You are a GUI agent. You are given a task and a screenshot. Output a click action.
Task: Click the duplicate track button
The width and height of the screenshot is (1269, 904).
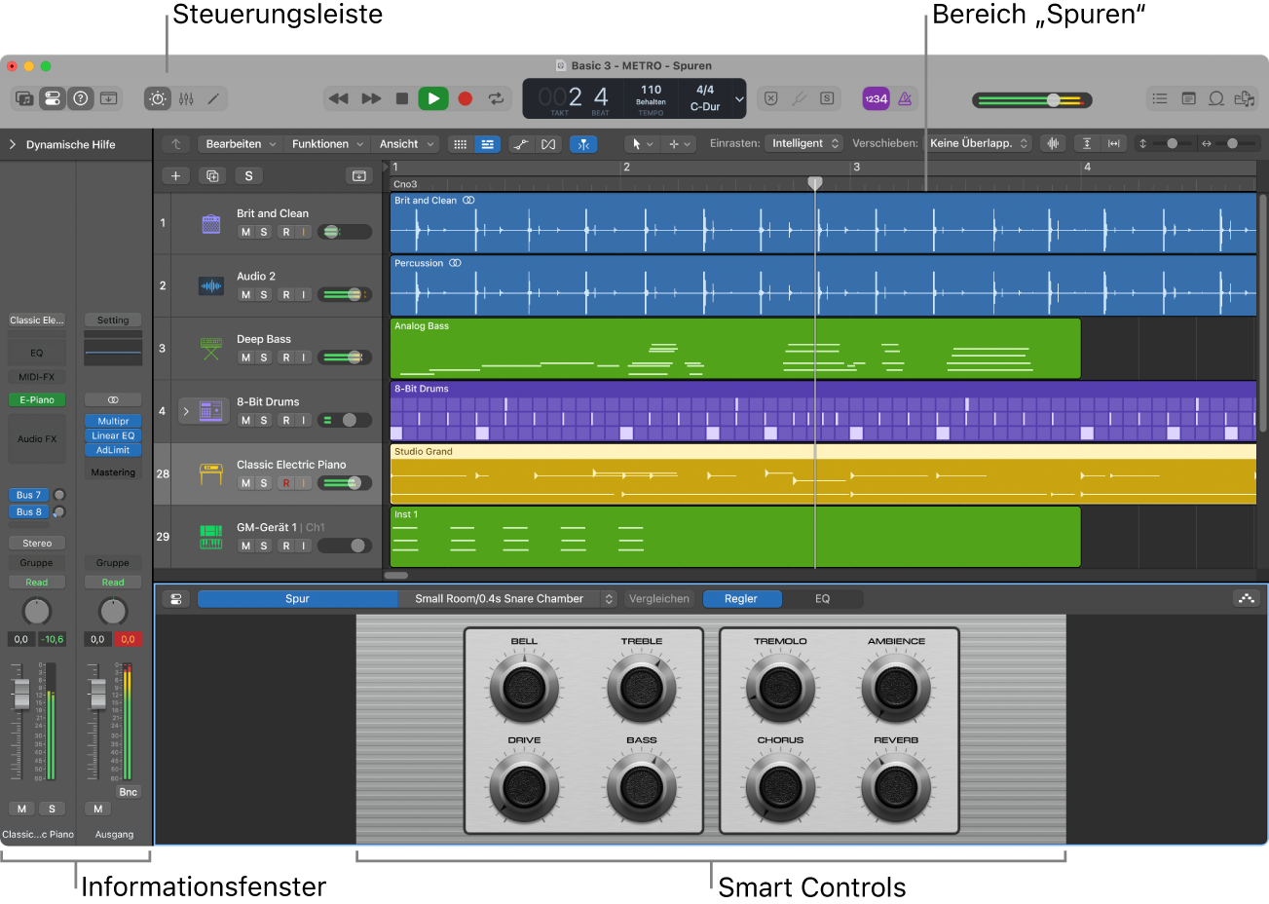212,176
